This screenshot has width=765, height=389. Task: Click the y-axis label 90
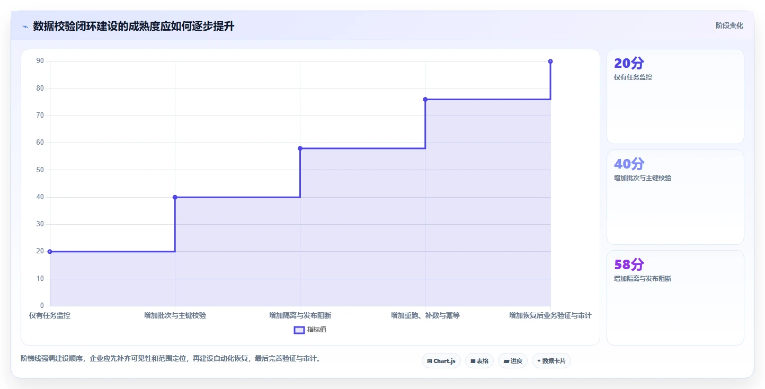click(40, 61)
